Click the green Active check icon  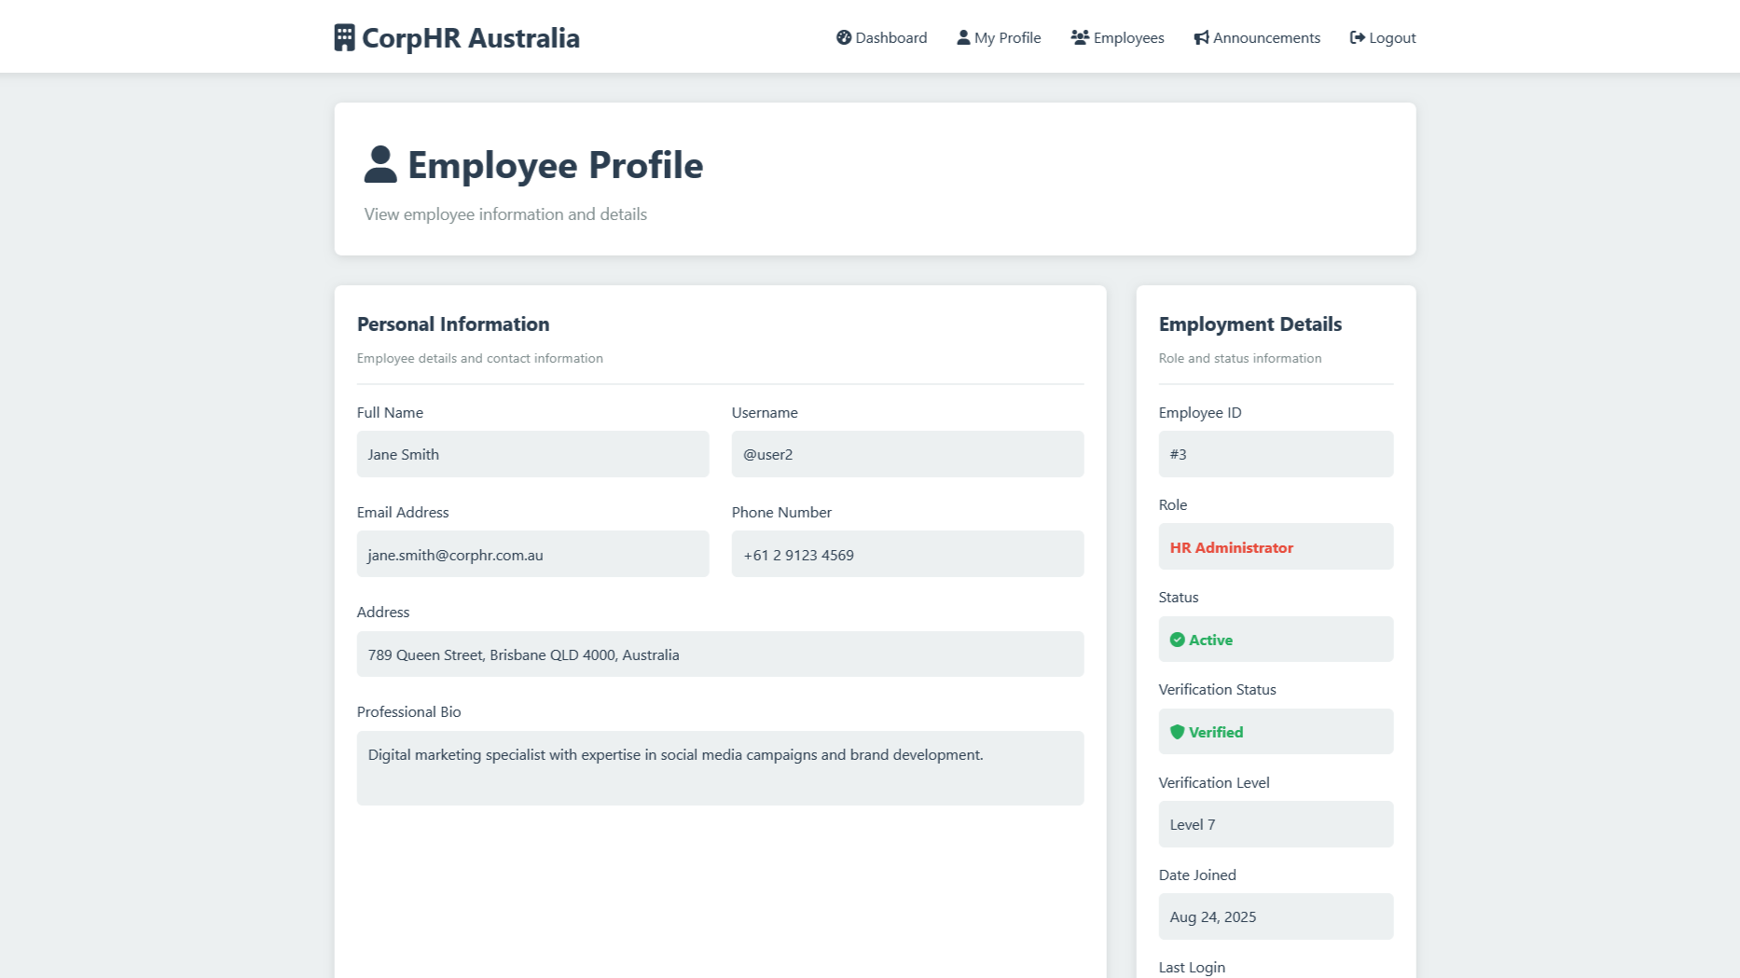[x=1177, y=640]
